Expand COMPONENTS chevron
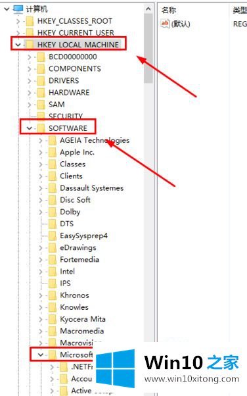247x396 pixels. (30, 69)
